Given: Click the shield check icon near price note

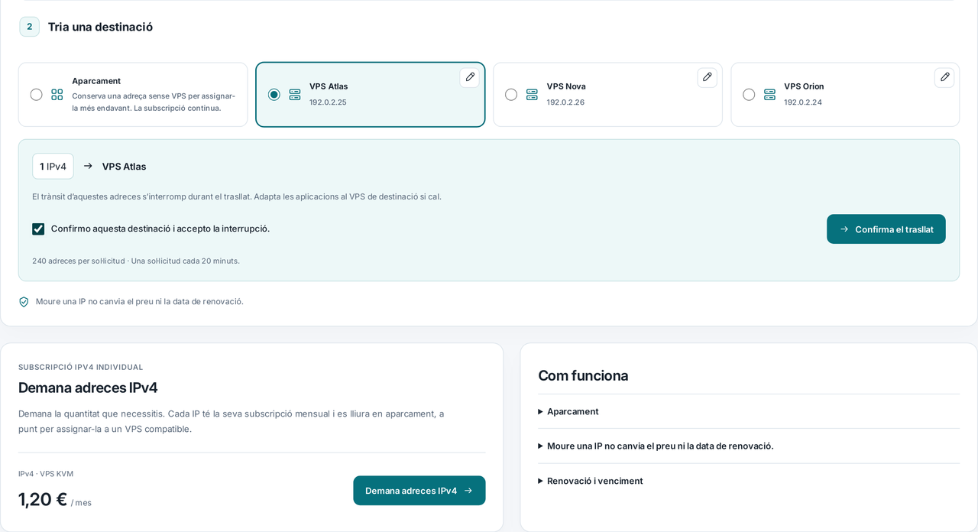Looking at the screenshot, I should click(x=24, y=302).
